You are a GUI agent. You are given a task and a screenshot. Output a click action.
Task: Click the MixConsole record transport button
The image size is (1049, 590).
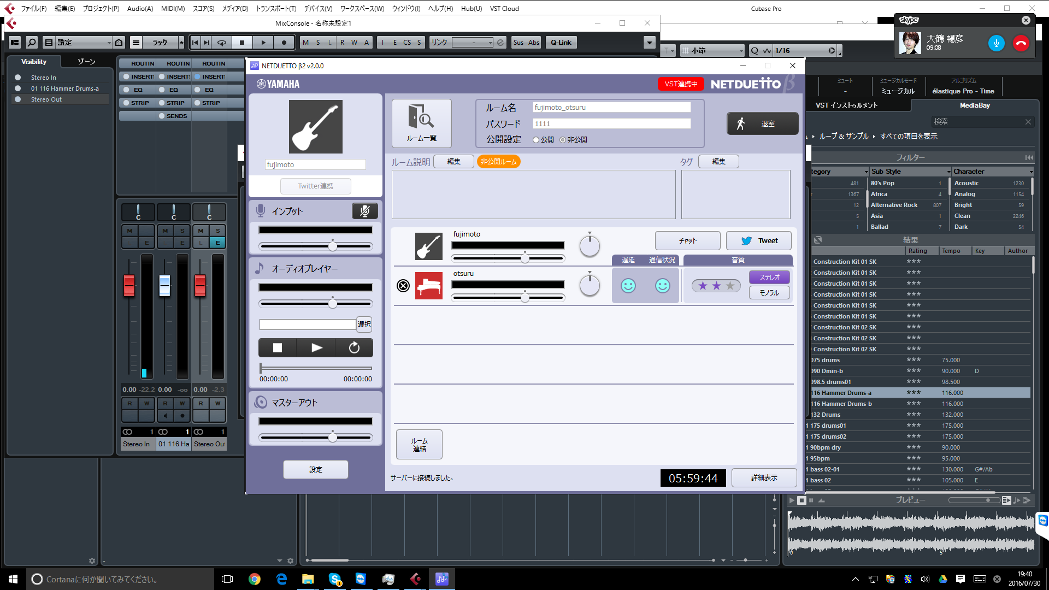(x=284, y=43)
